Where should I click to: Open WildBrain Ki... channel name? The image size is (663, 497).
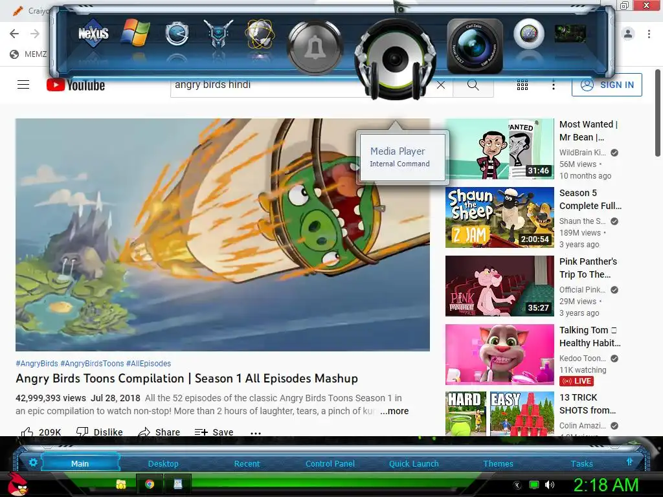point(582,153)
